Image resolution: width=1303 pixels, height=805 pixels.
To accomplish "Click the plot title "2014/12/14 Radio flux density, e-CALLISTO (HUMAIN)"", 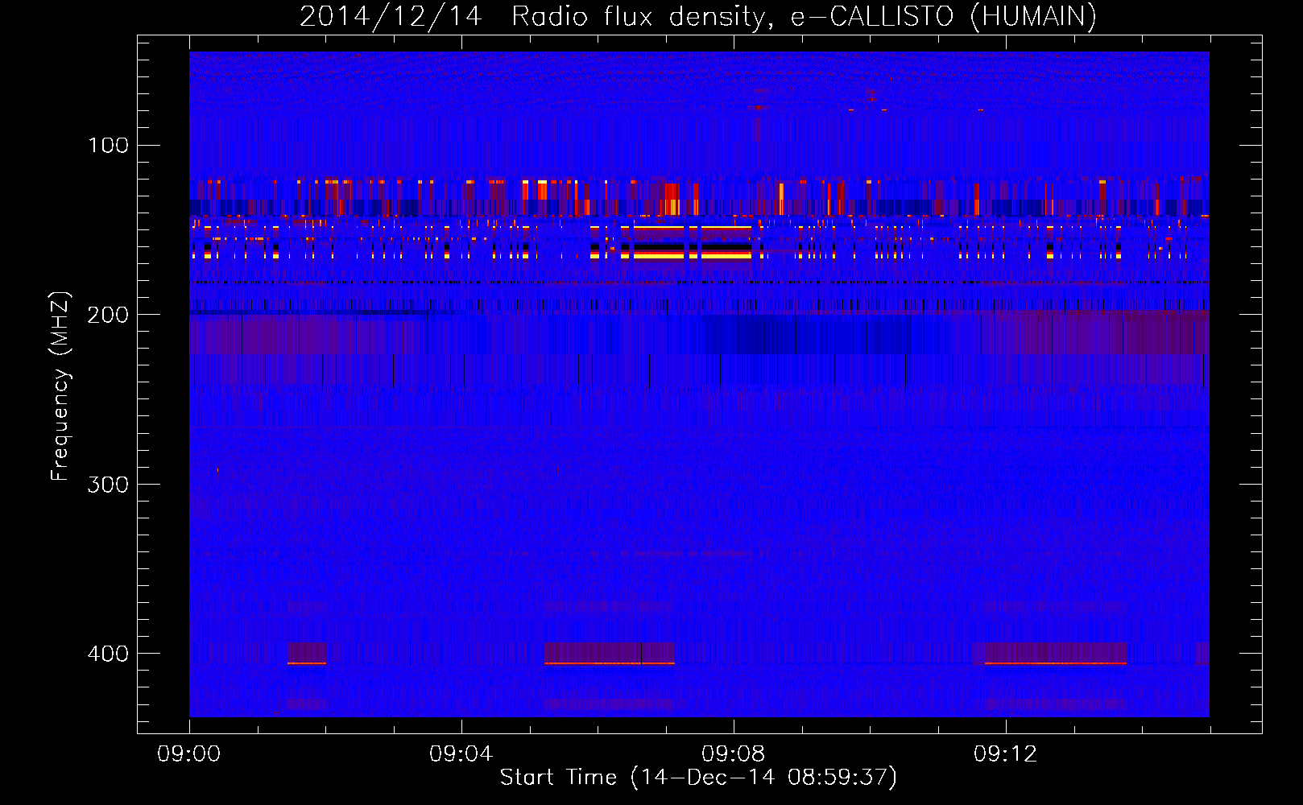I will pos(698,16).
